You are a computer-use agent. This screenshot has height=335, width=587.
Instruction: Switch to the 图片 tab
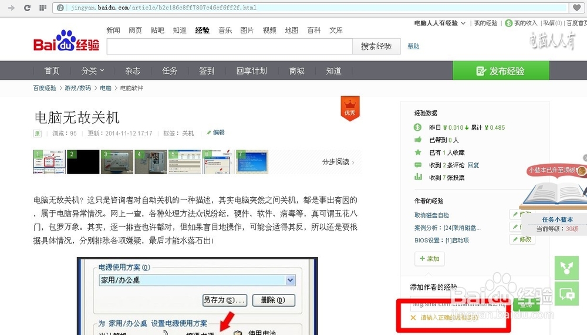(247, 31)
